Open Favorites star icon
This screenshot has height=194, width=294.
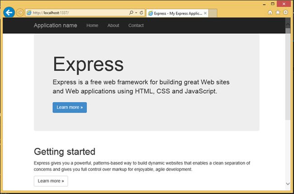click(x=278, y=12)
